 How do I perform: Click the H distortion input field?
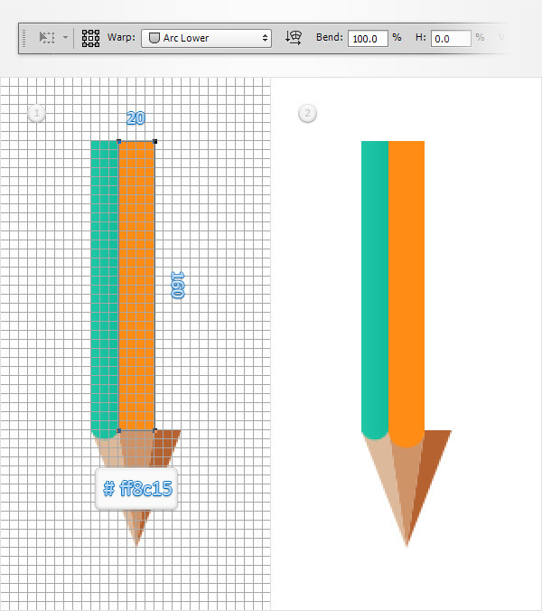(x=451, y=38)
